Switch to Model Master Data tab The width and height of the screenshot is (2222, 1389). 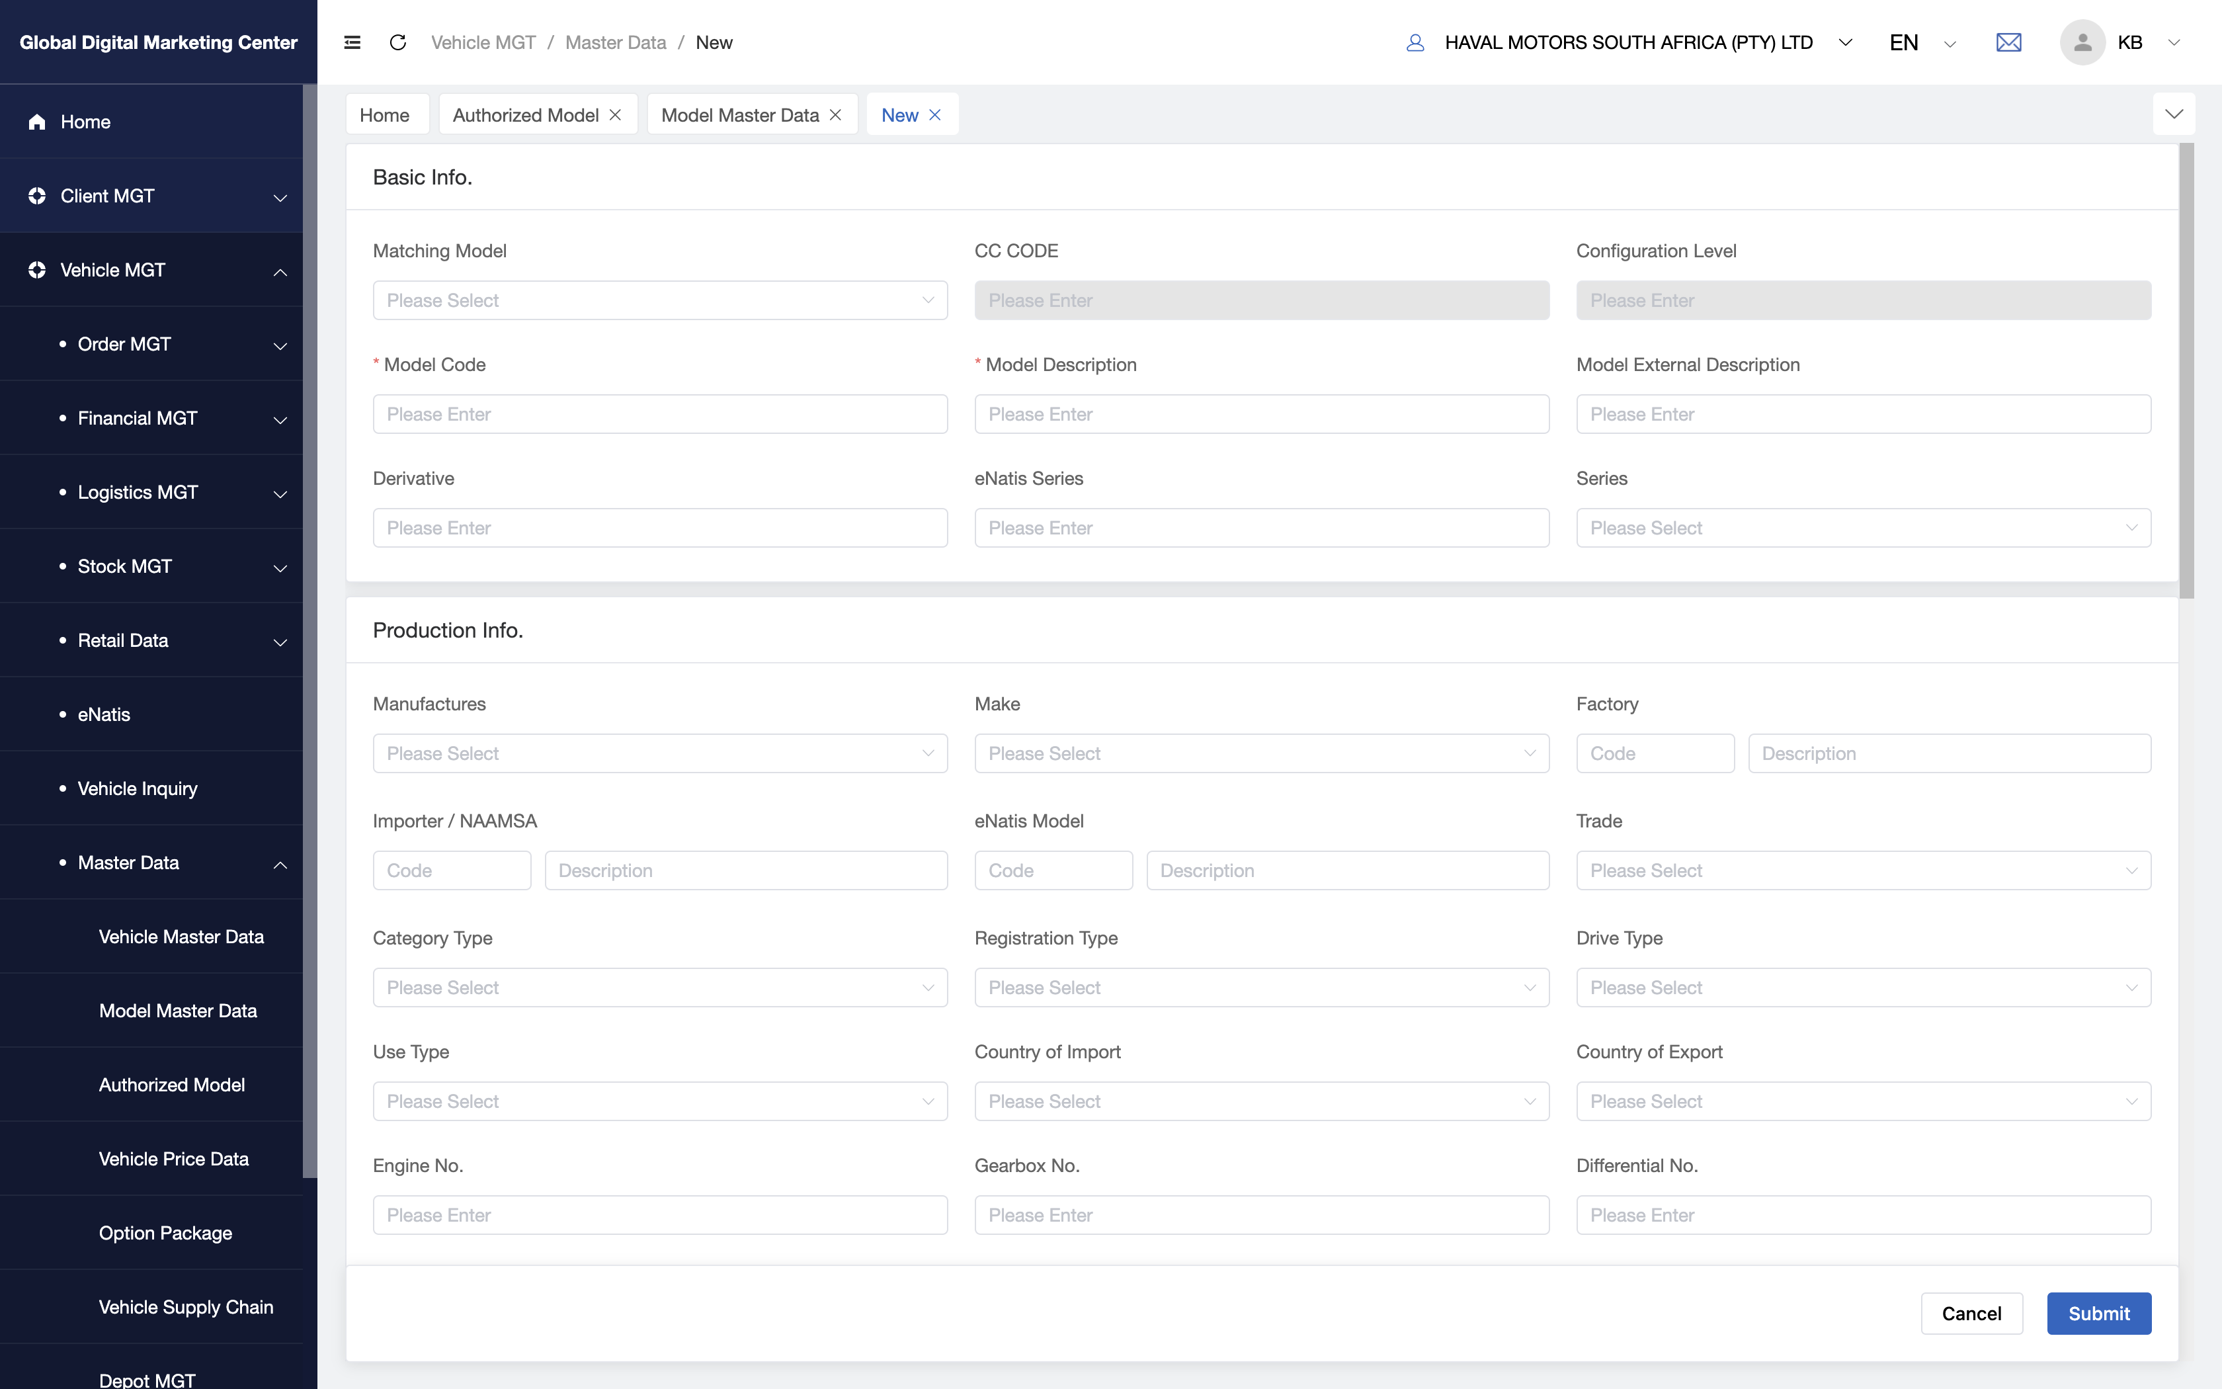pos(739,115)
